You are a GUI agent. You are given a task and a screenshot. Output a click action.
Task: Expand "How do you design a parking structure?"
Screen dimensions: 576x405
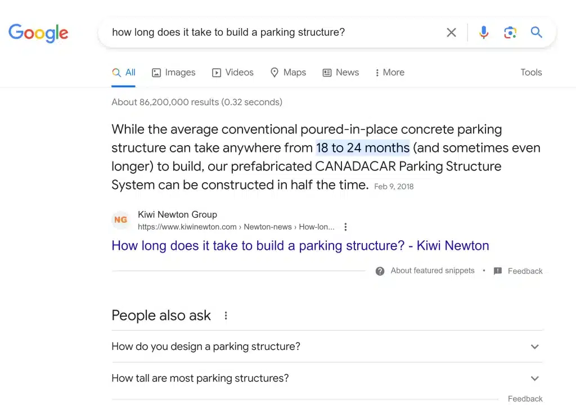[327, 346]
